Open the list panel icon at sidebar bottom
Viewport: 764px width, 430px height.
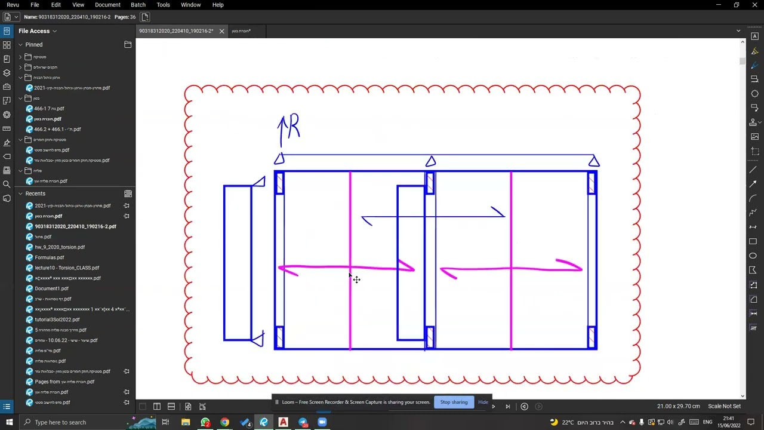pyautogui.click(x=7, y=407)
